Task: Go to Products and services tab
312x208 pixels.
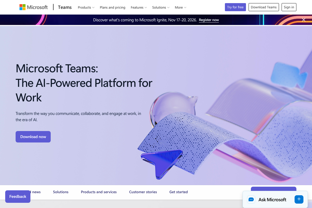Action: click(99, 192)
